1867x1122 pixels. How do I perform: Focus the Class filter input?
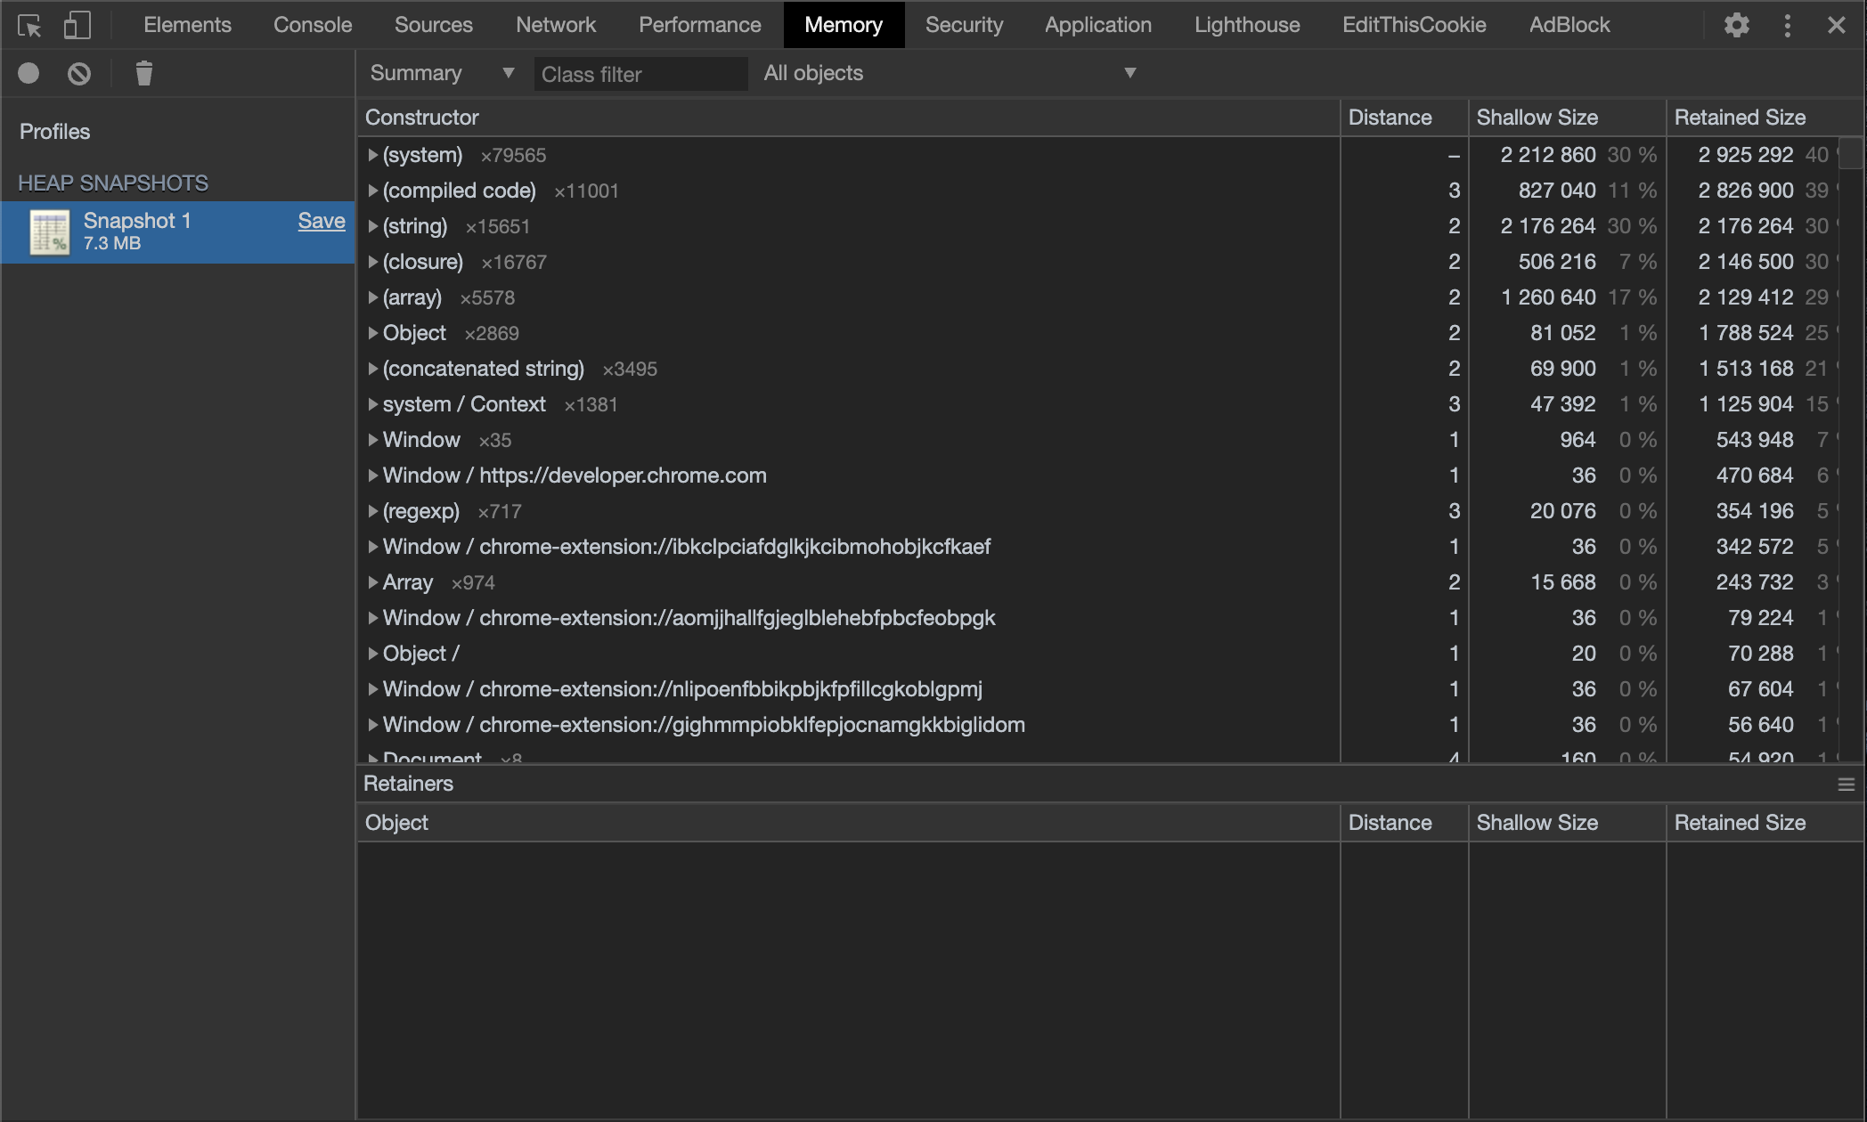tap(640, 74)
